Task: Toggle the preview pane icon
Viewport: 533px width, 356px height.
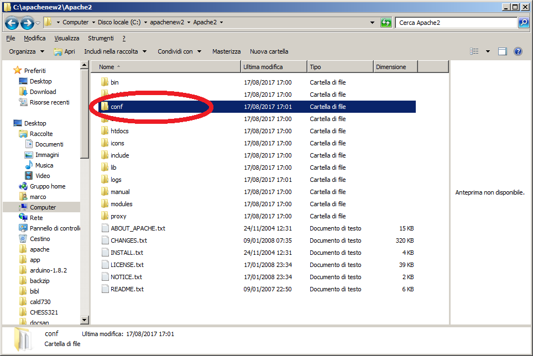Action: [503, 51]
